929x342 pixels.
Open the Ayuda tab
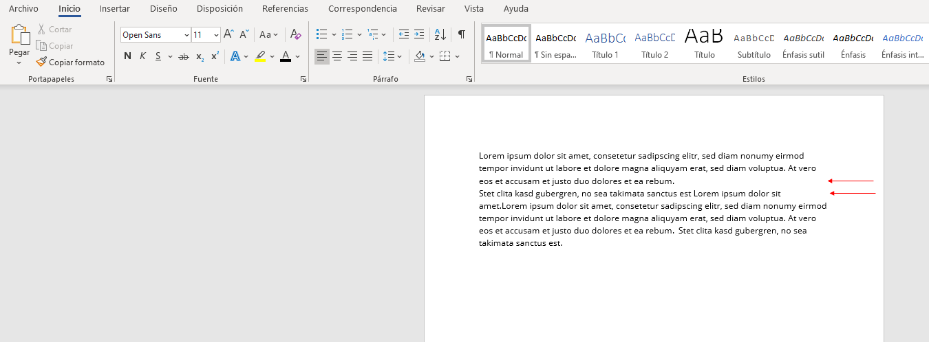click(515, 9)
